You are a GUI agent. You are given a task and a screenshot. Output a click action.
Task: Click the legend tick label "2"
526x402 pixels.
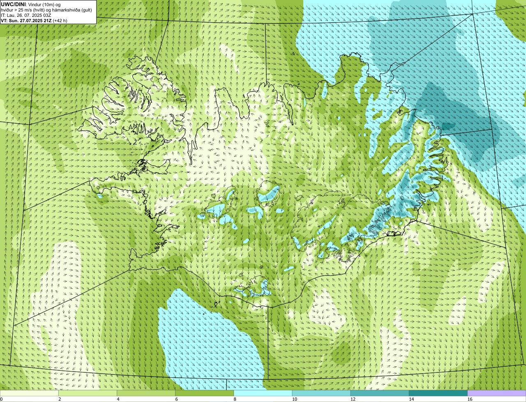60,399
